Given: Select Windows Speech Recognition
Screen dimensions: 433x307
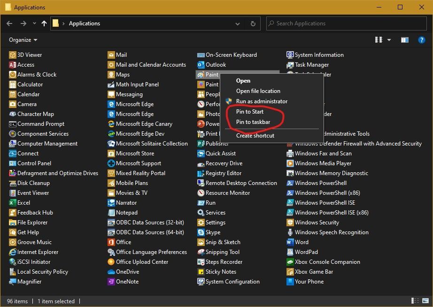Looking at the screenshot, I should (327, 232).
